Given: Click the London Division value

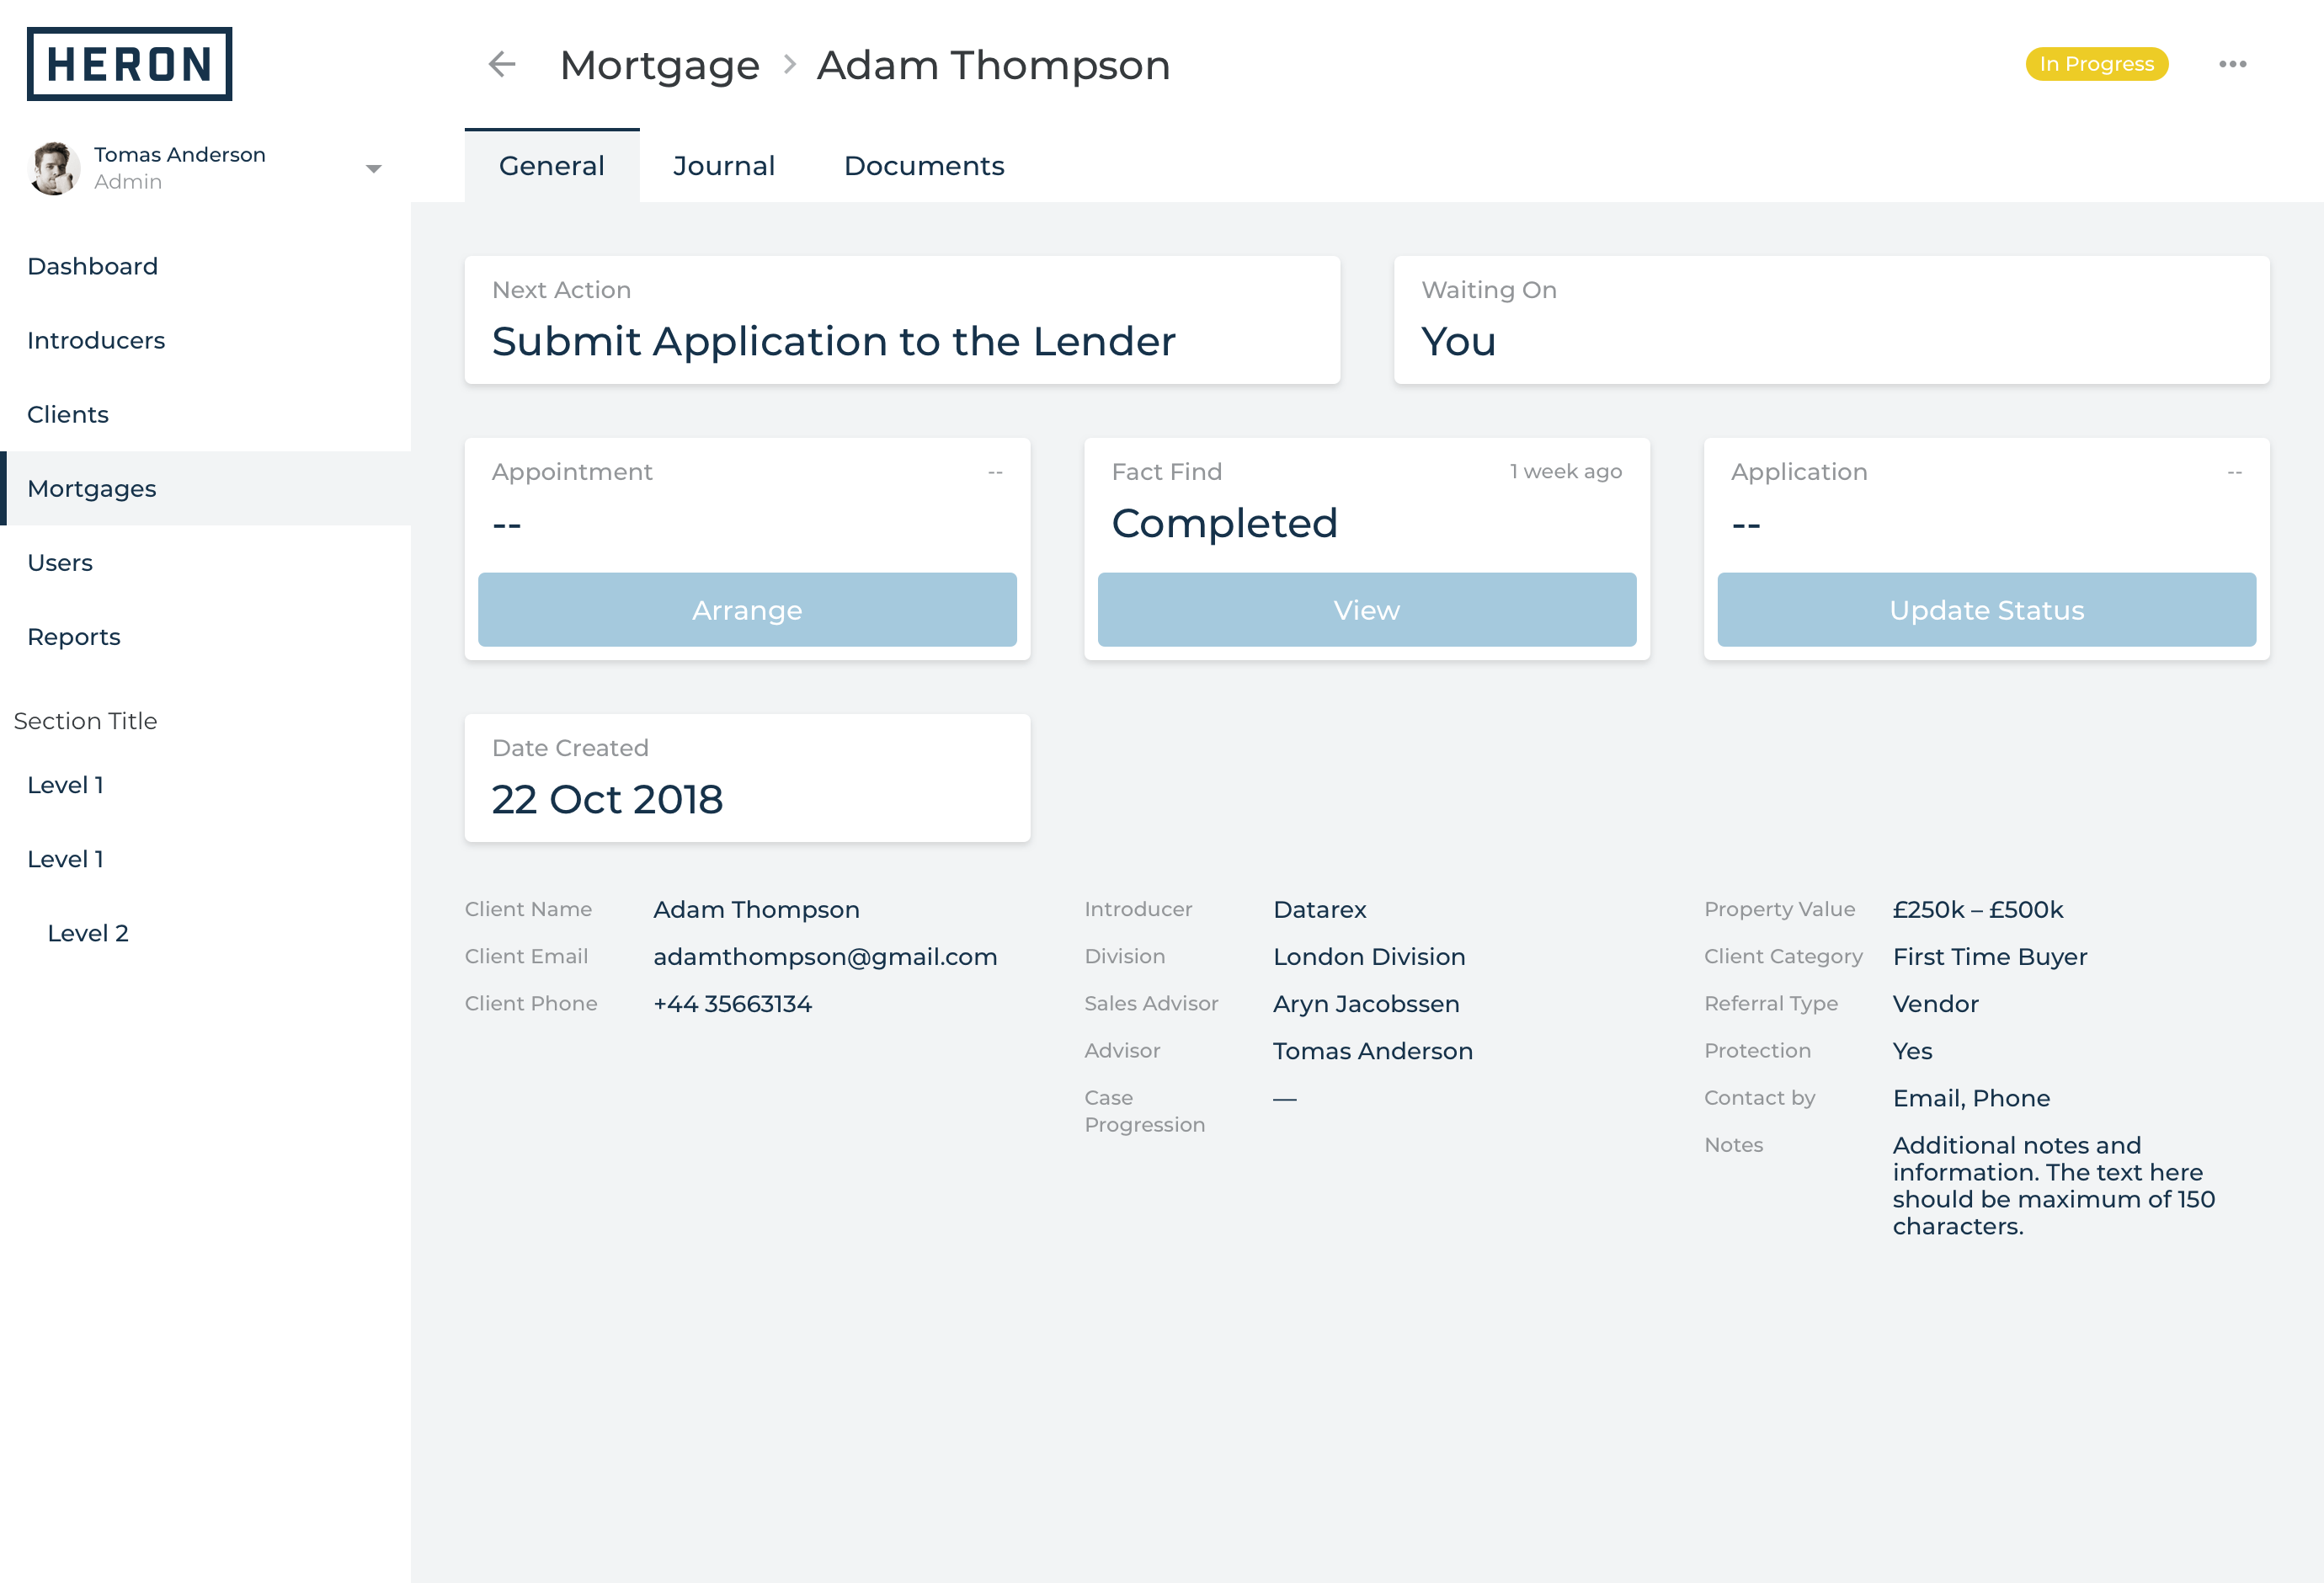Looking at the screenshot, I should click(1369, 957).
